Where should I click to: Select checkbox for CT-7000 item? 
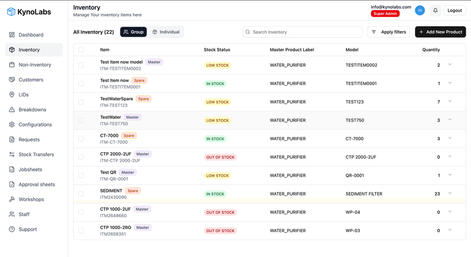pos(81,139)
